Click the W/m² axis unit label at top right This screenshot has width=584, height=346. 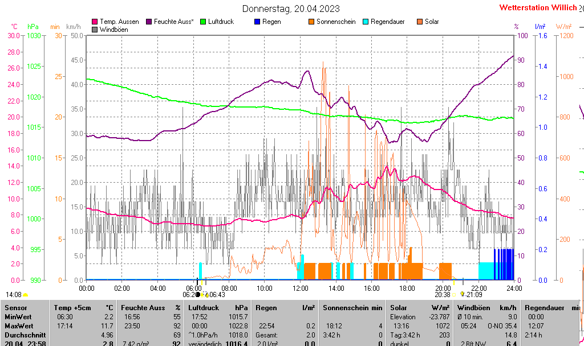563,27
